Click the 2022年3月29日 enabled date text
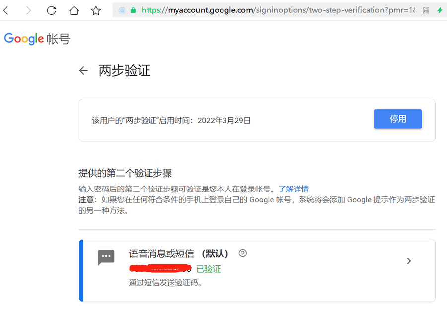447x319 pixels. pyautogui.click(x=224, y=121)
